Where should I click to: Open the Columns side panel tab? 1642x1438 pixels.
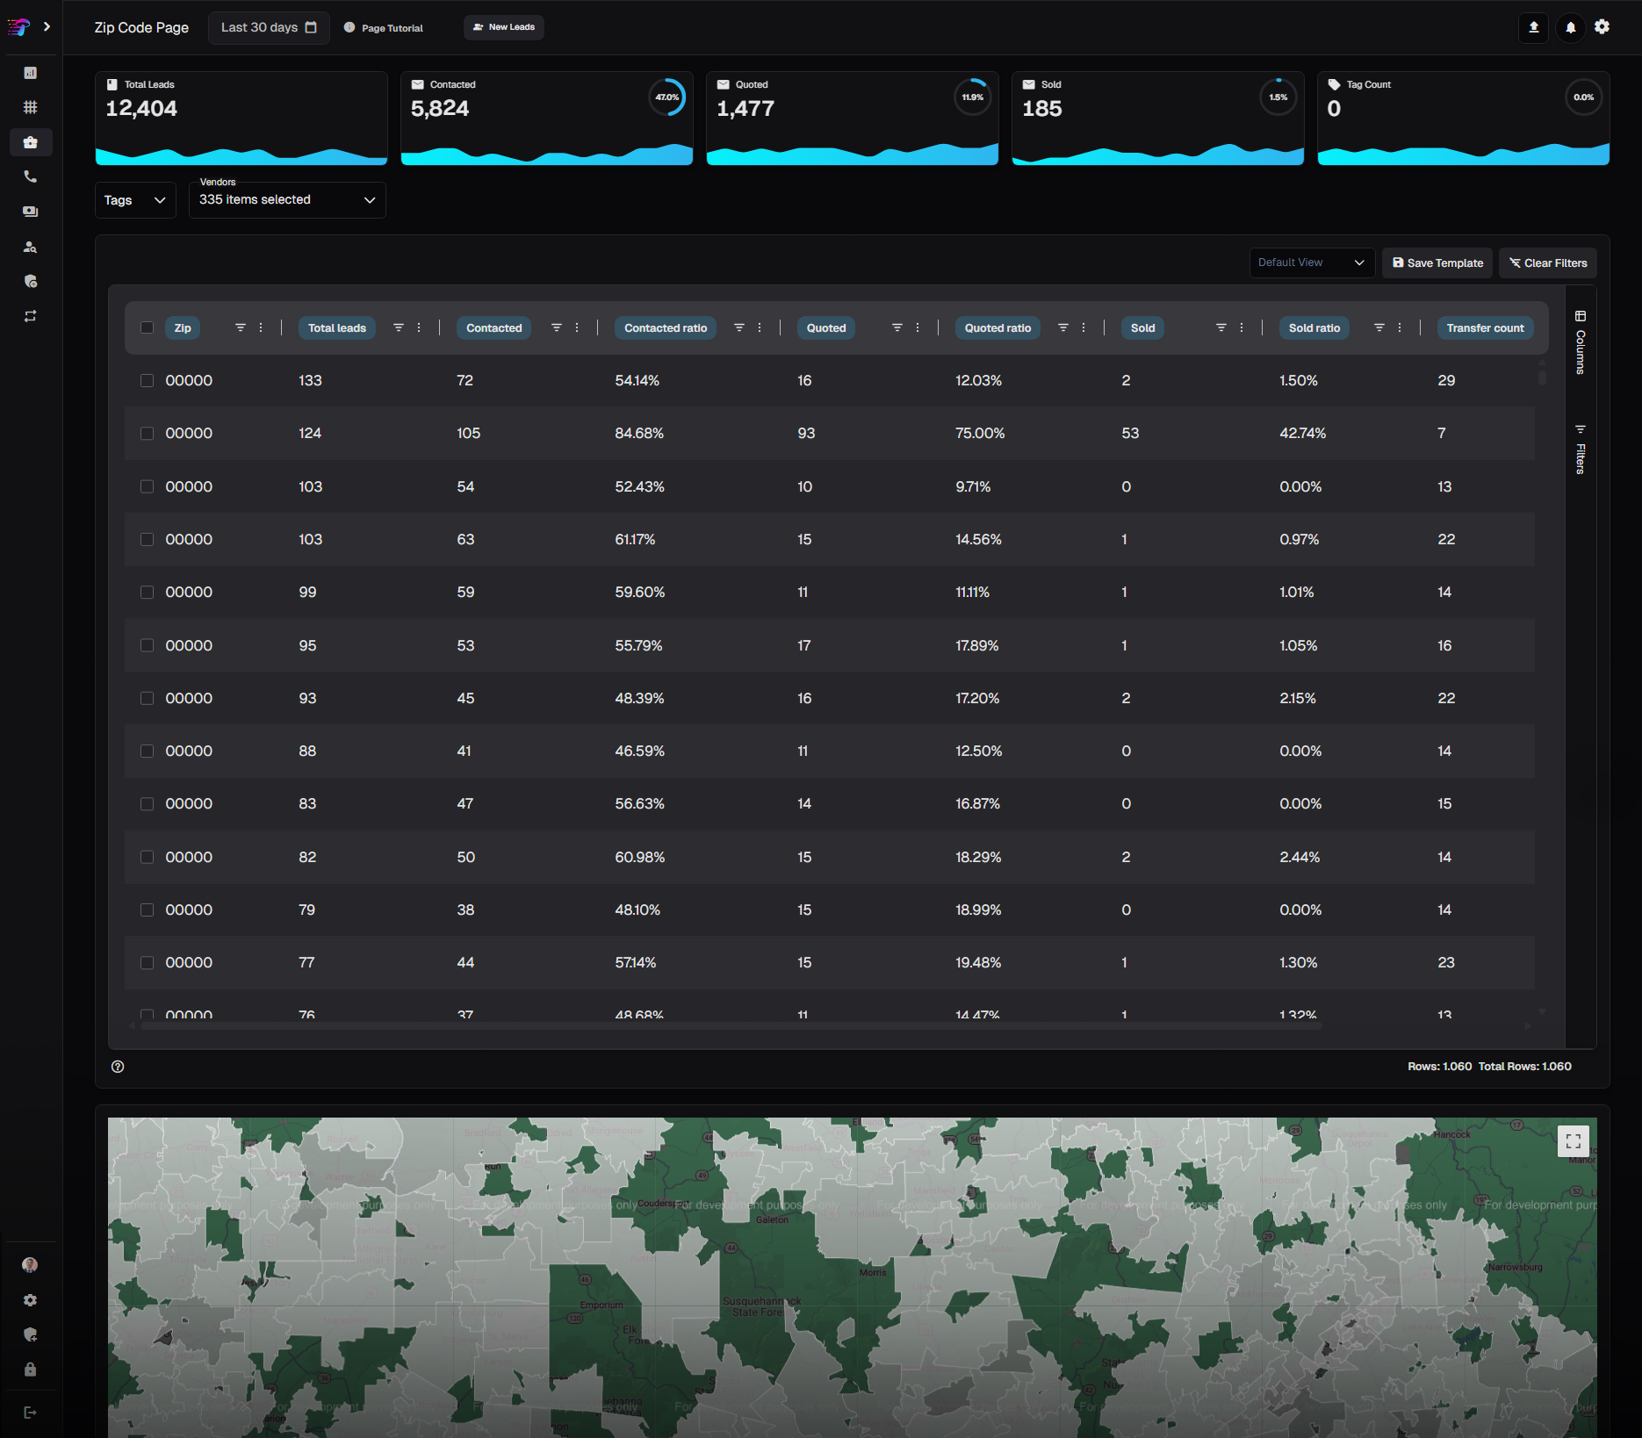coord(1580,342)
